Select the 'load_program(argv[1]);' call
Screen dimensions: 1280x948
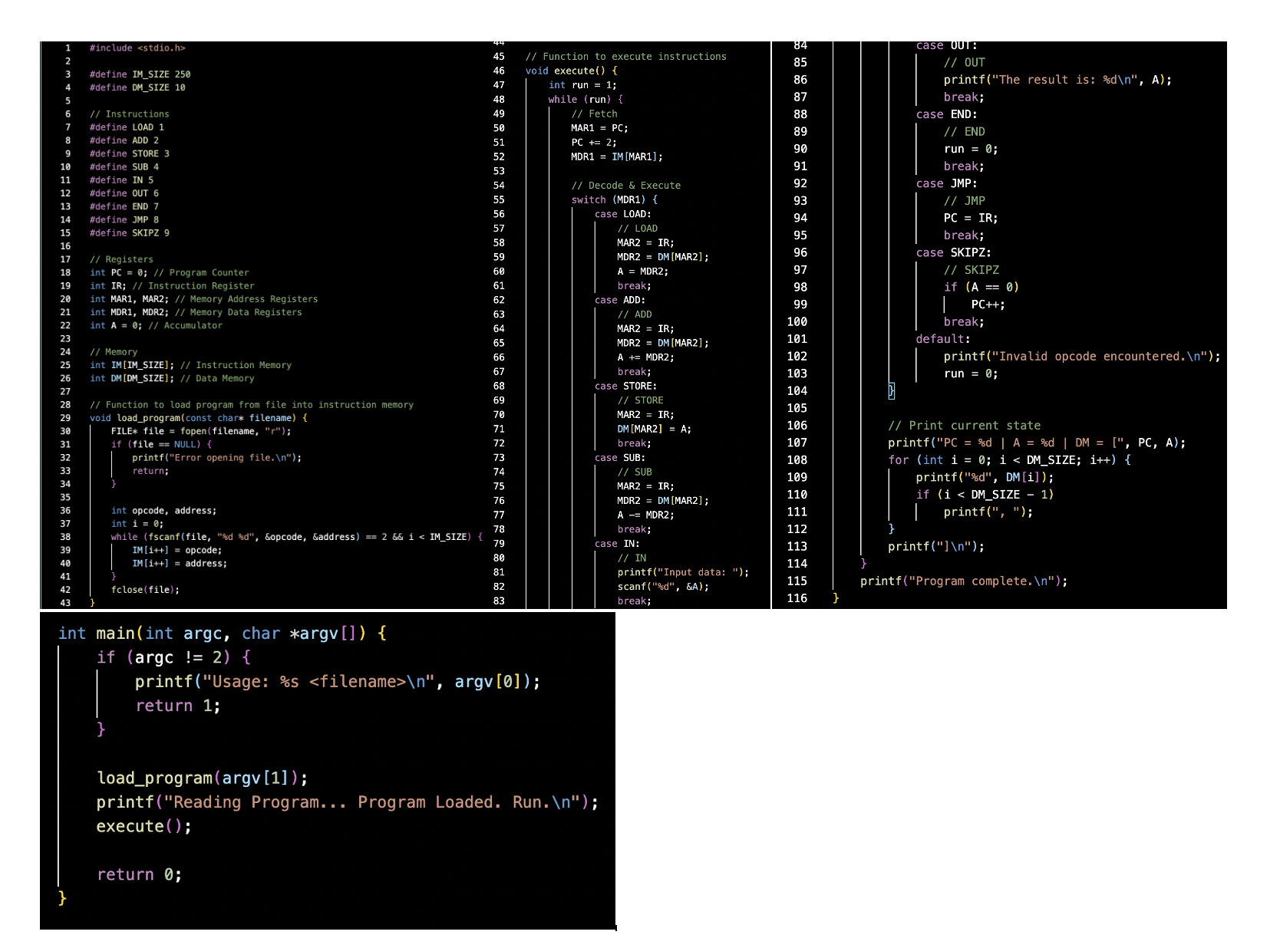203,778
